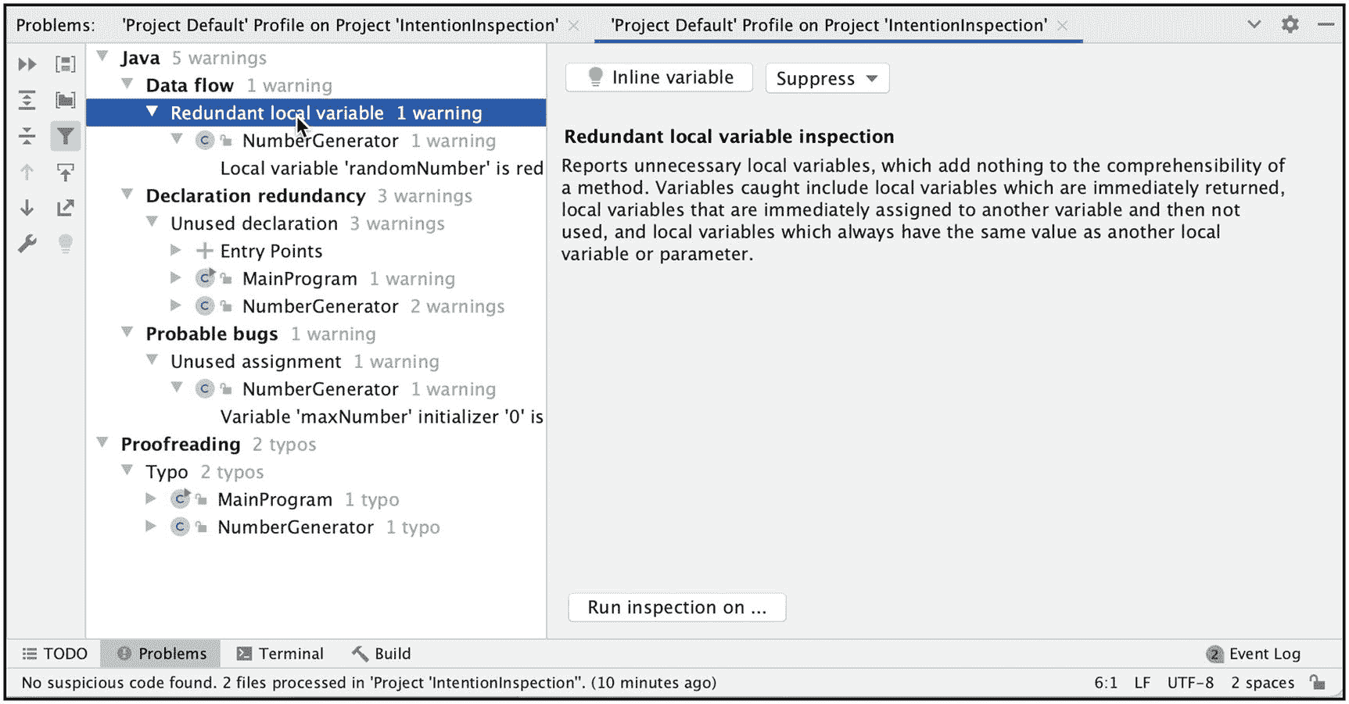Expand the Entry Points node
This screenshot has width=1349, height=704.
pyautogui.click(x=176, y=250)
